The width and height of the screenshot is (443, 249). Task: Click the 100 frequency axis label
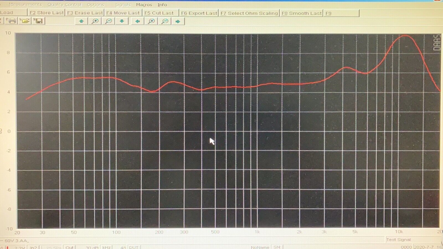click(x=116, y=232)
